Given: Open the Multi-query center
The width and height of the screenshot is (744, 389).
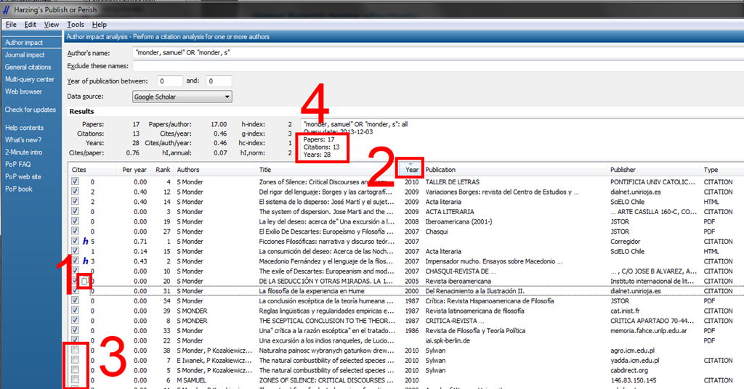Looking at the screenshot, I should tap(30, 80).
